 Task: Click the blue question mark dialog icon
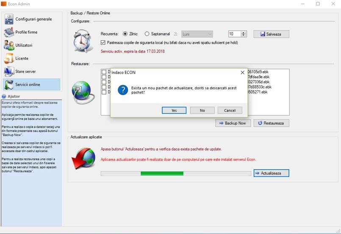pyautogui.click(x=123, y=90)
